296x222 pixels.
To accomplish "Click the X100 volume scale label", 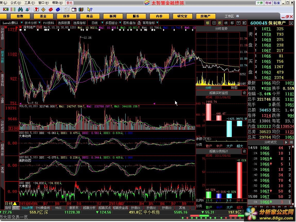I will (x=14, y=129).
